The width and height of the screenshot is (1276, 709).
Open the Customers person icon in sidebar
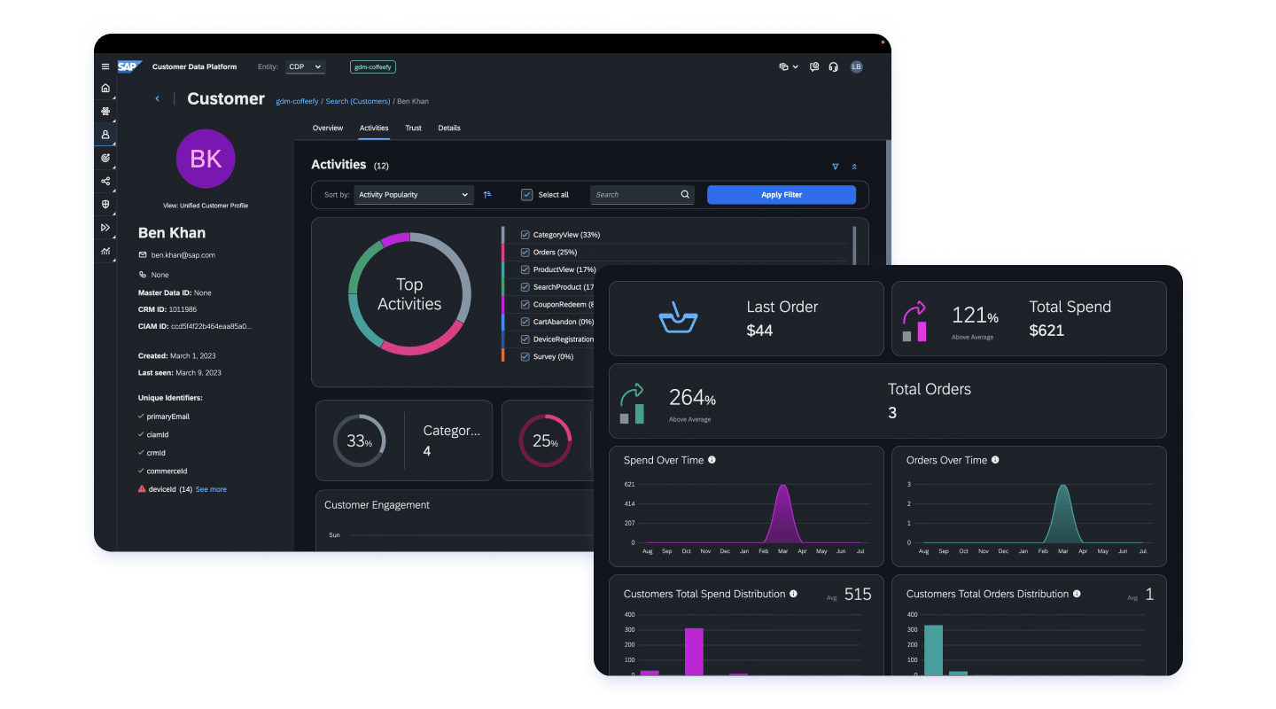(105, 135)
